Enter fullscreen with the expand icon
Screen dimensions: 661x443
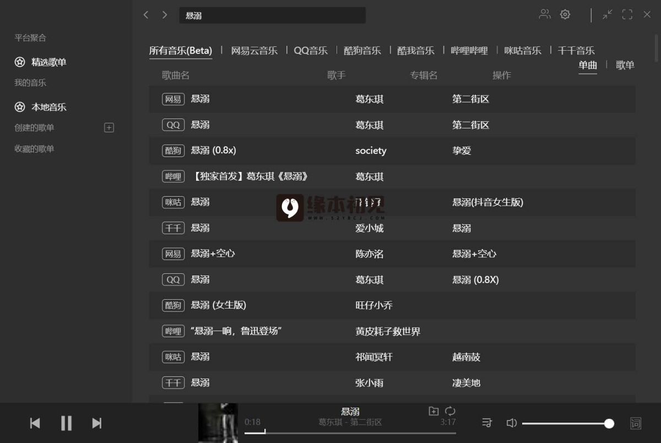coord(627,14)
